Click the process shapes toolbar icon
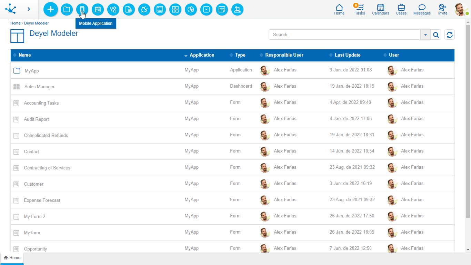This screenshot has height=265, width=471. [113, 10]
